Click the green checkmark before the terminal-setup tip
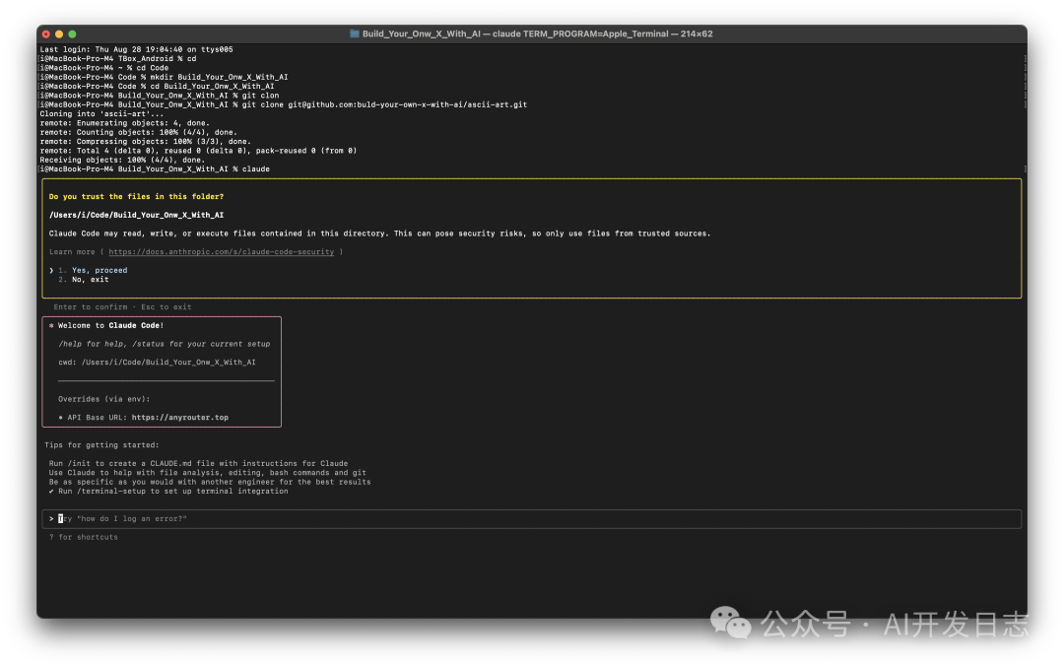This screenshot has width=1064, height=667. coord(51,492)
